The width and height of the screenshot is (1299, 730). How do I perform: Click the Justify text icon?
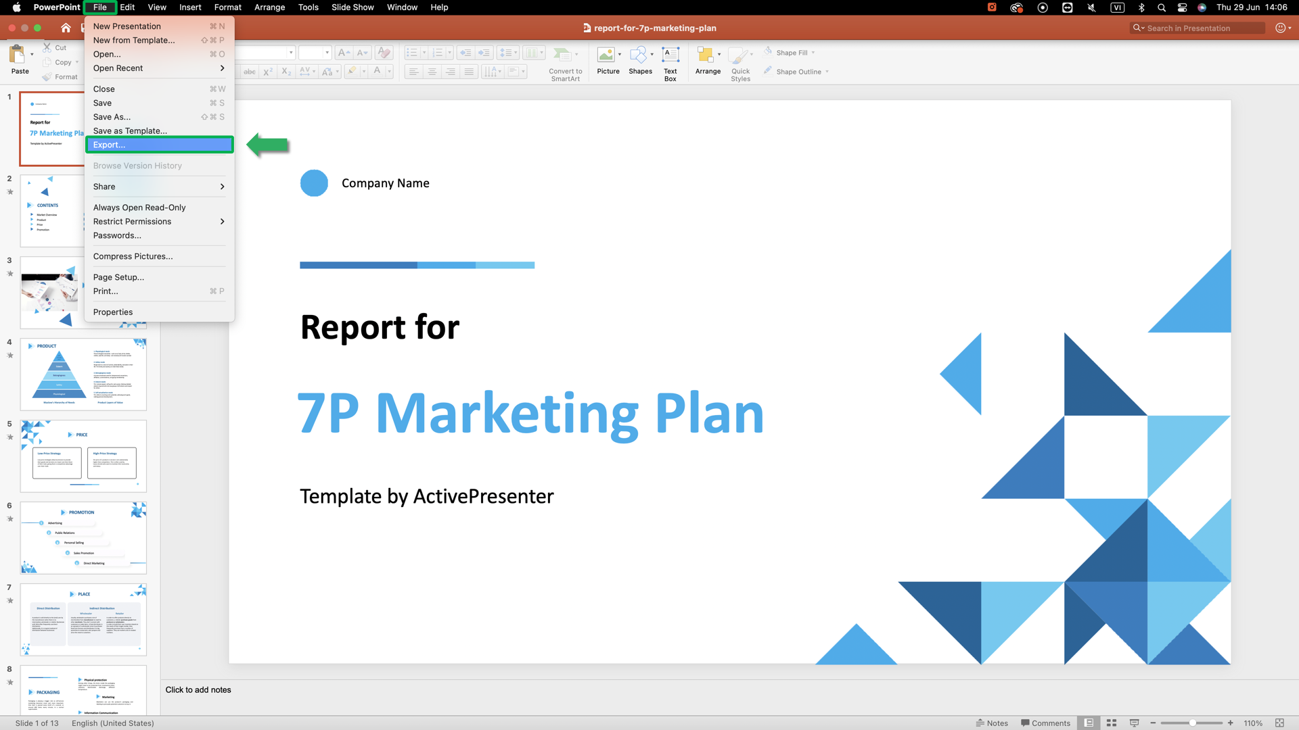[469, 72]
